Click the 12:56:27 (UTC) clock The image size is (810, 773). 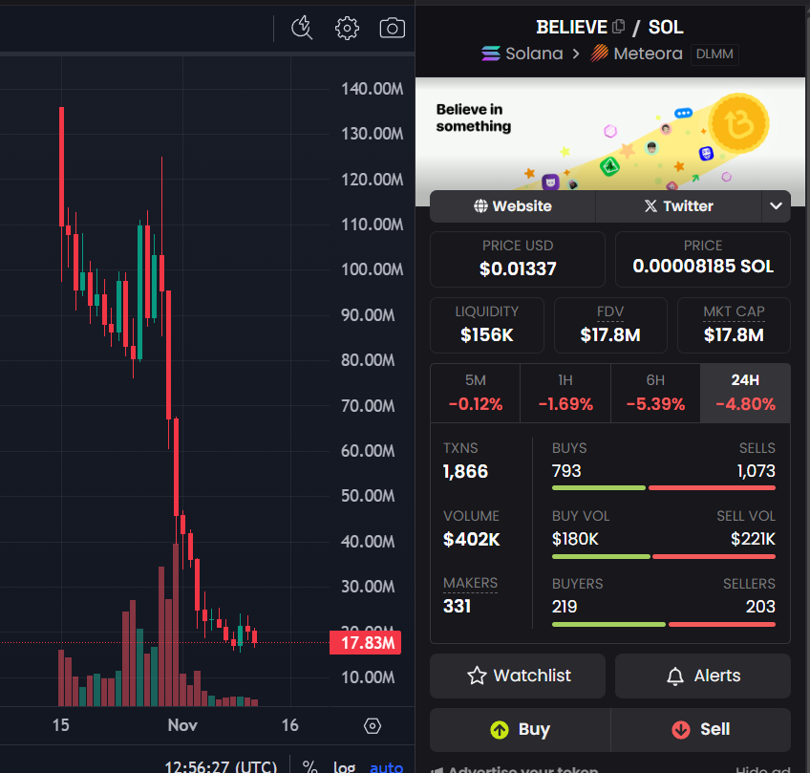tap(221, 766)
